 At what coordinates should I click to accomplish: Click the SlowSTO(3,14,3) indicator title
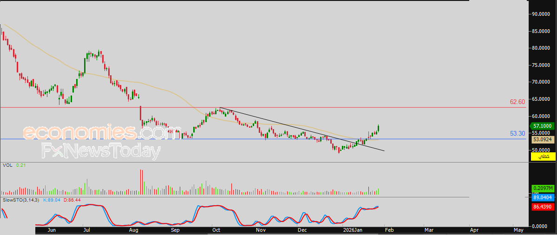click(x=20, y=199)
